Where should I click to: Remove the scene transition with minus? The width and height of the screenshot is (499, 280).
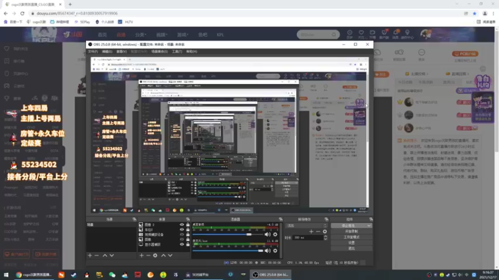click(318, 231)
